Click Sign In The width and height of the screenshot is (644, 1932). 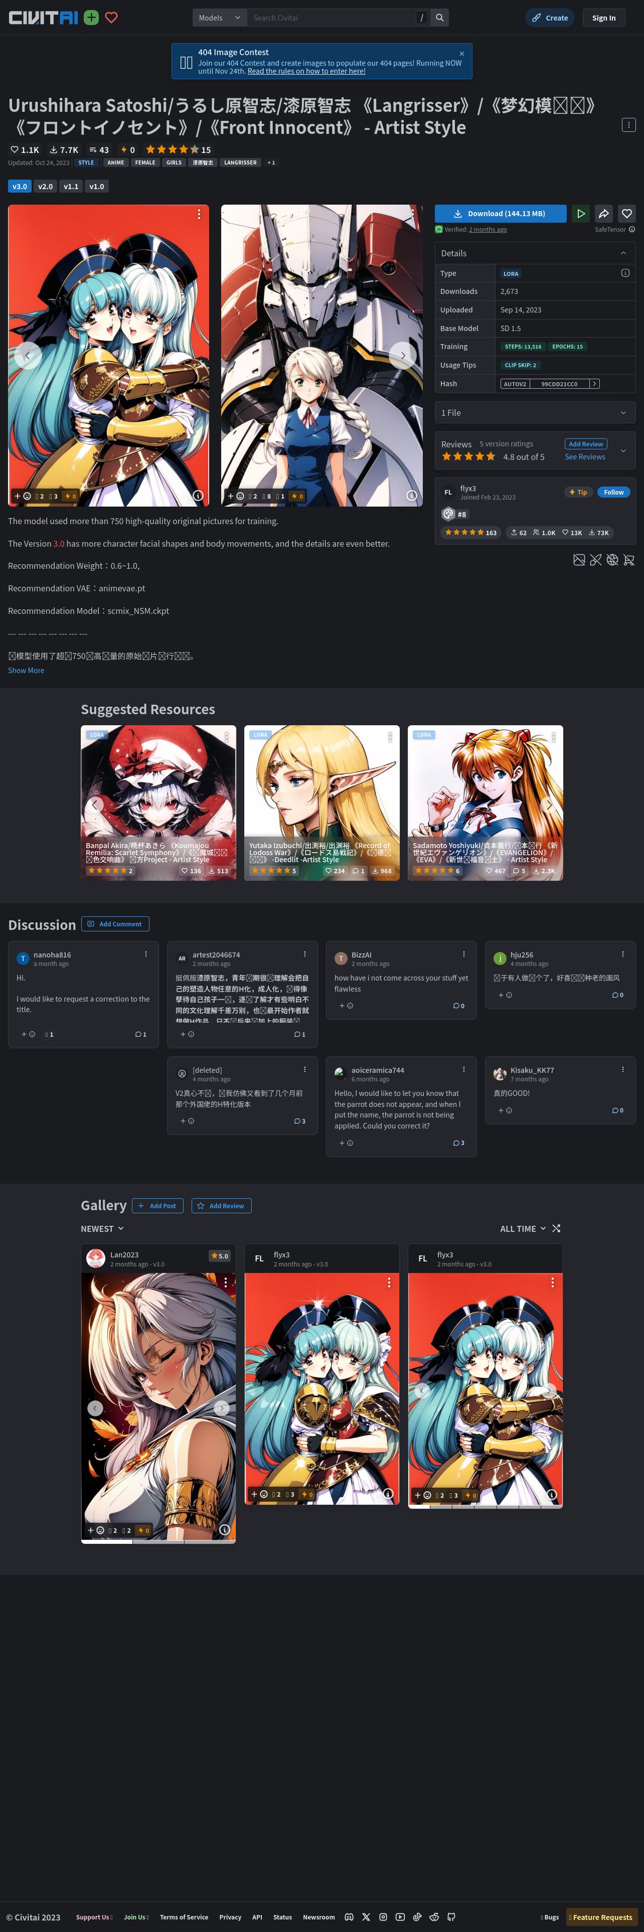[x=603, y=18]
